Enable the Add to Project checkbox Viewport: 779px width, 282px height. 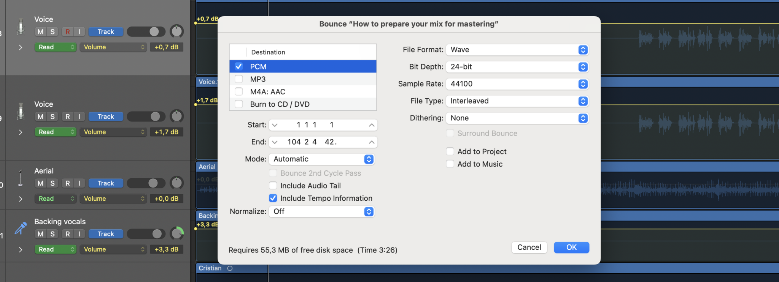[450, 151]
